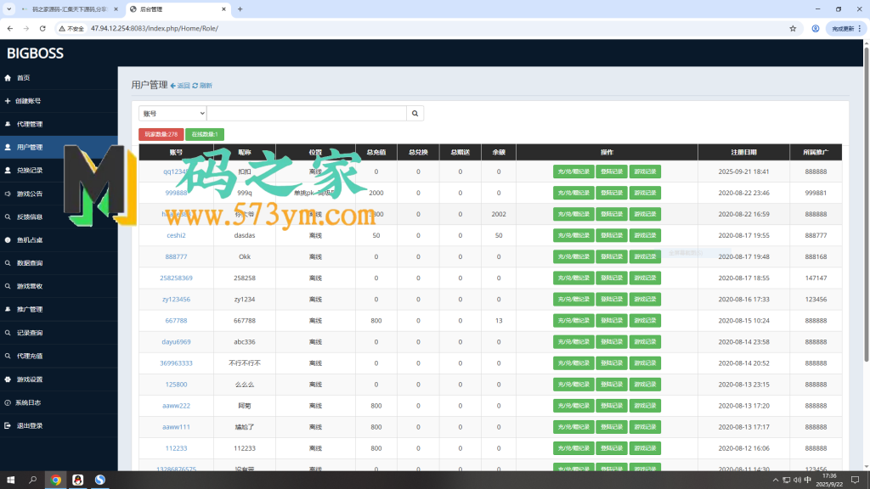Click the magnifier icon beside 反馈信息
Screen dimensions: 870x489
pos(8,216)
